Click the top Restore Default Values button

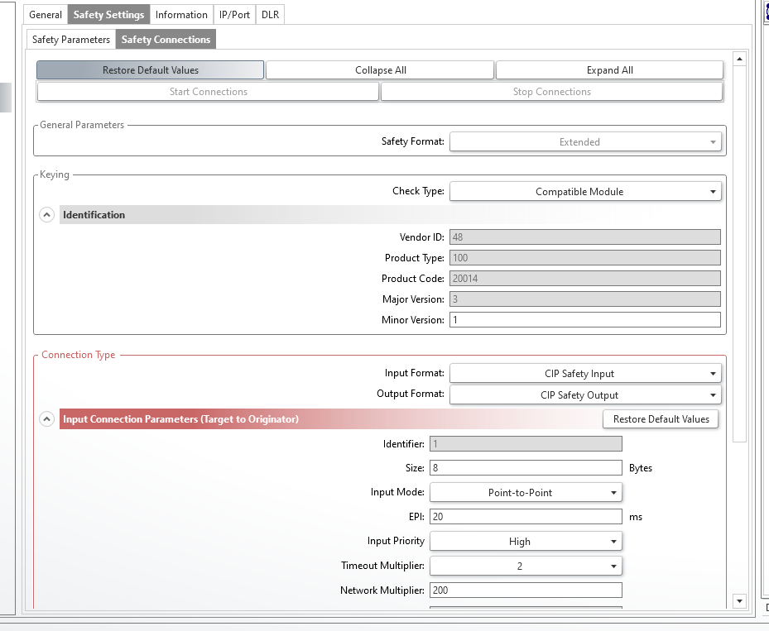(x=150, y=70)
